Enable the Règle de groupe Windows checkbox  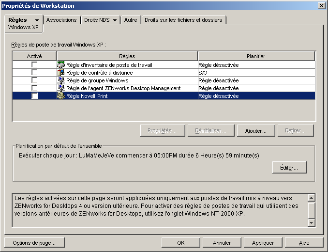(34, 80)
